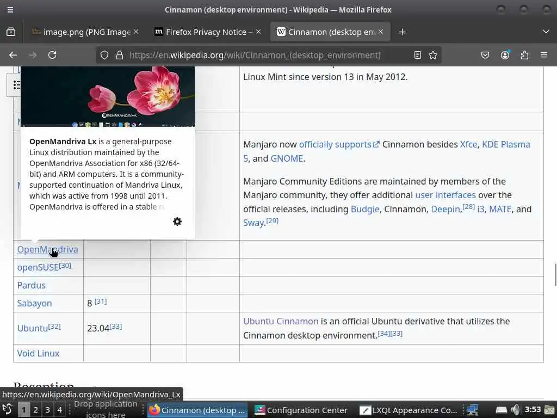Toggle Wikipedia table of contents sidebar
The height and width of the screenshot is (418, 557).
[x=16, y=85]
